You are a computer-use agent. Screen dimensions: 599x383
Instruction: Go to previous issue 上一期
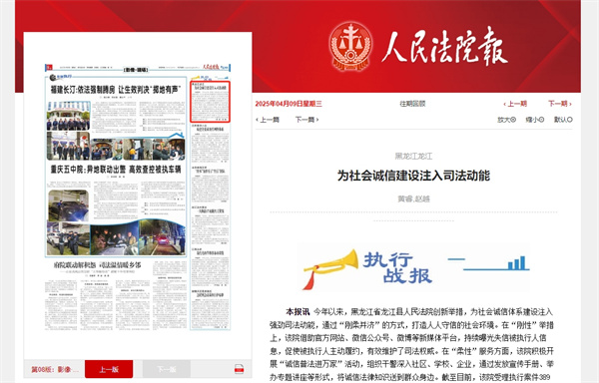[515, 104]
